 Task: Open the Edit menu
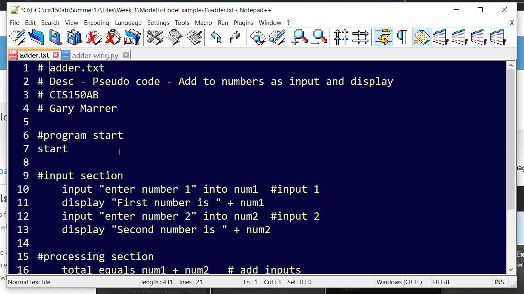coord(30,23)
